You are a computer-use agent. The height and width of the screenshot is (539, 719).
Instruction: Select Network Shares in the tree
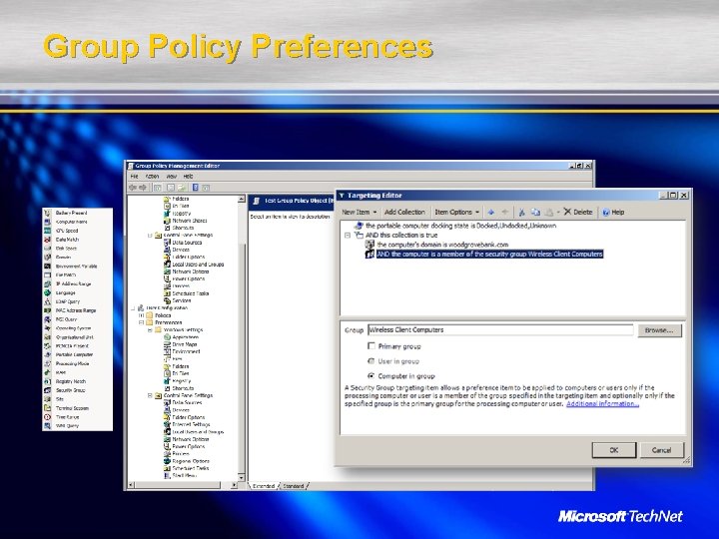click(186, 221)
